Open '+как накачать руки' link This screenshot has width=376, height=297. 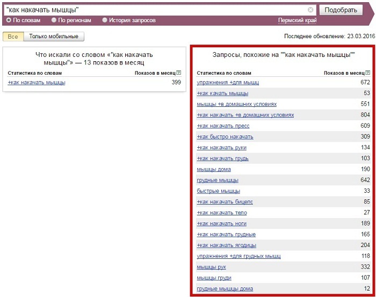pos(221,147)
